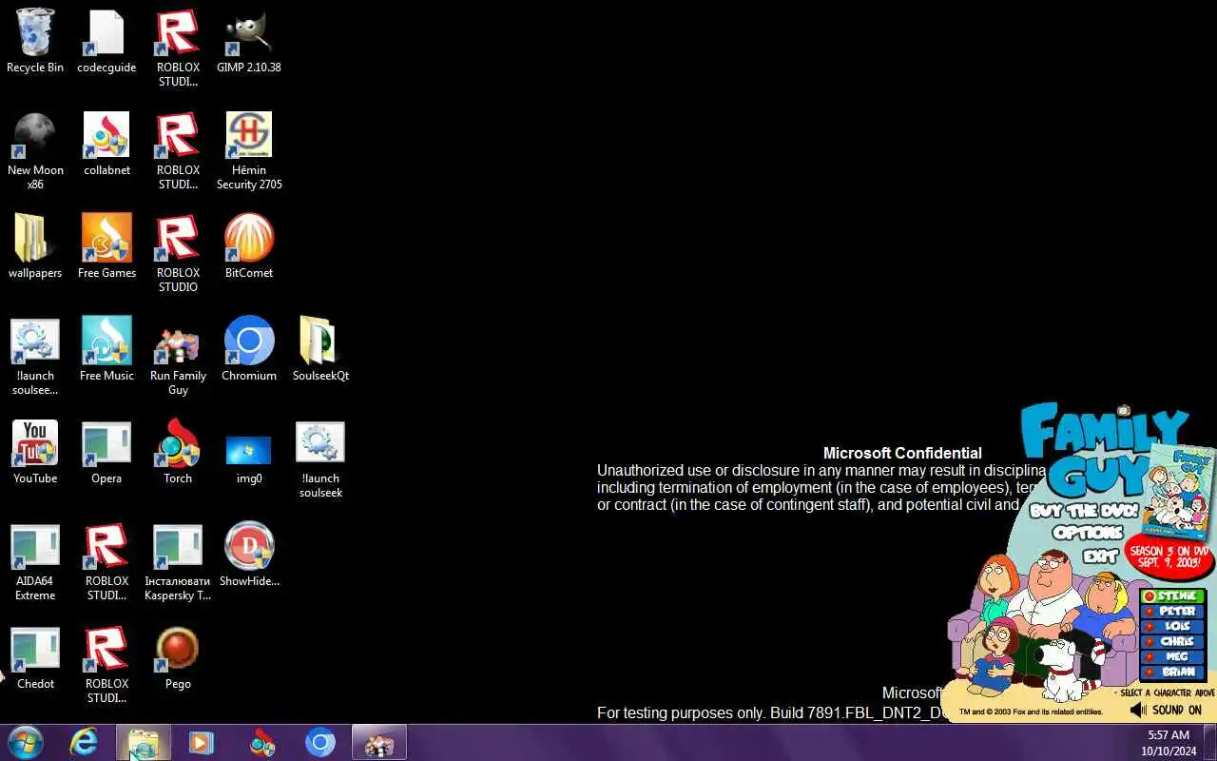
Task: Launch Torch from the taskbar
Action: coord(261,742)
